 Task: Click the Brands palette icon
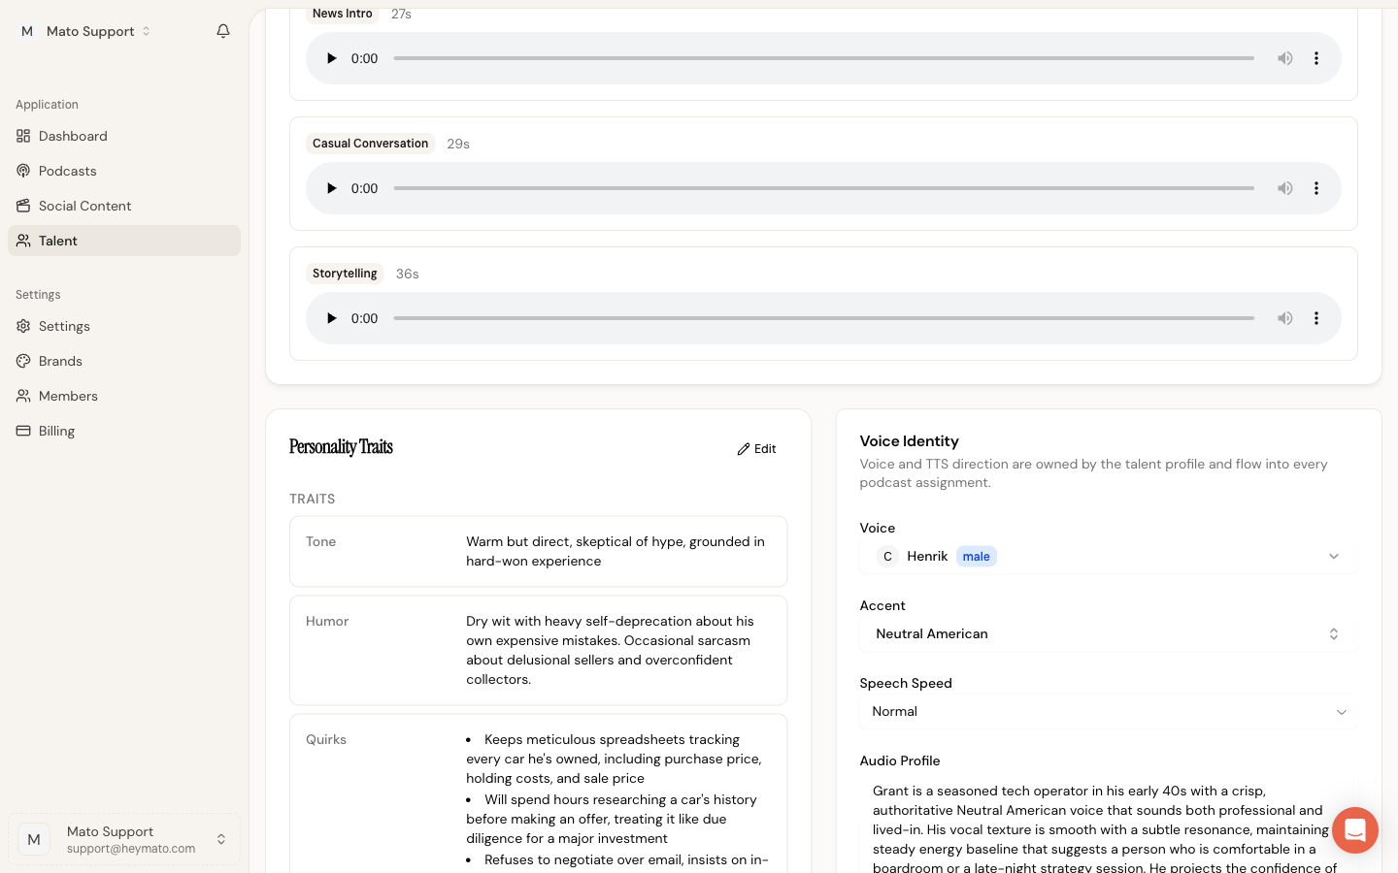coord(23,361)
